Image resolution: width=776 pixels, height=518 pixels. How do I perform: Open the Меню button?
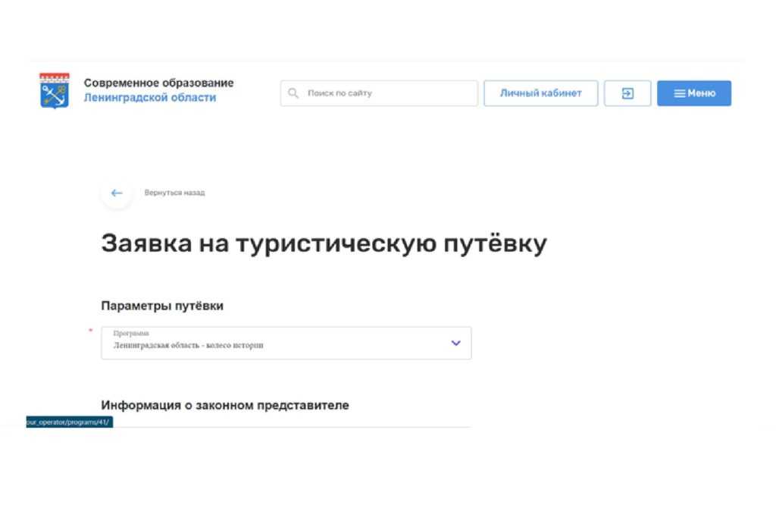pyautogui.click(x=693, y=93)
